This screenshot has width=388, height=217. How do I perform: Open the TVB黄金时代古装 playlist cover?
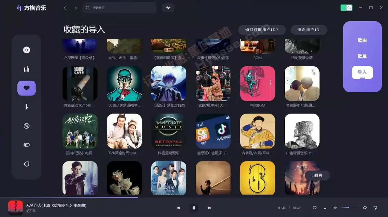pyautogui.click(x=124, y=131)
